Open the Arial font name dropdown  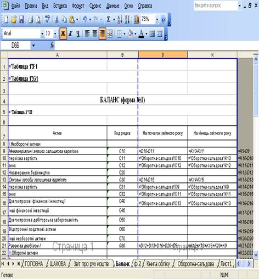click(x=42, y=34)
